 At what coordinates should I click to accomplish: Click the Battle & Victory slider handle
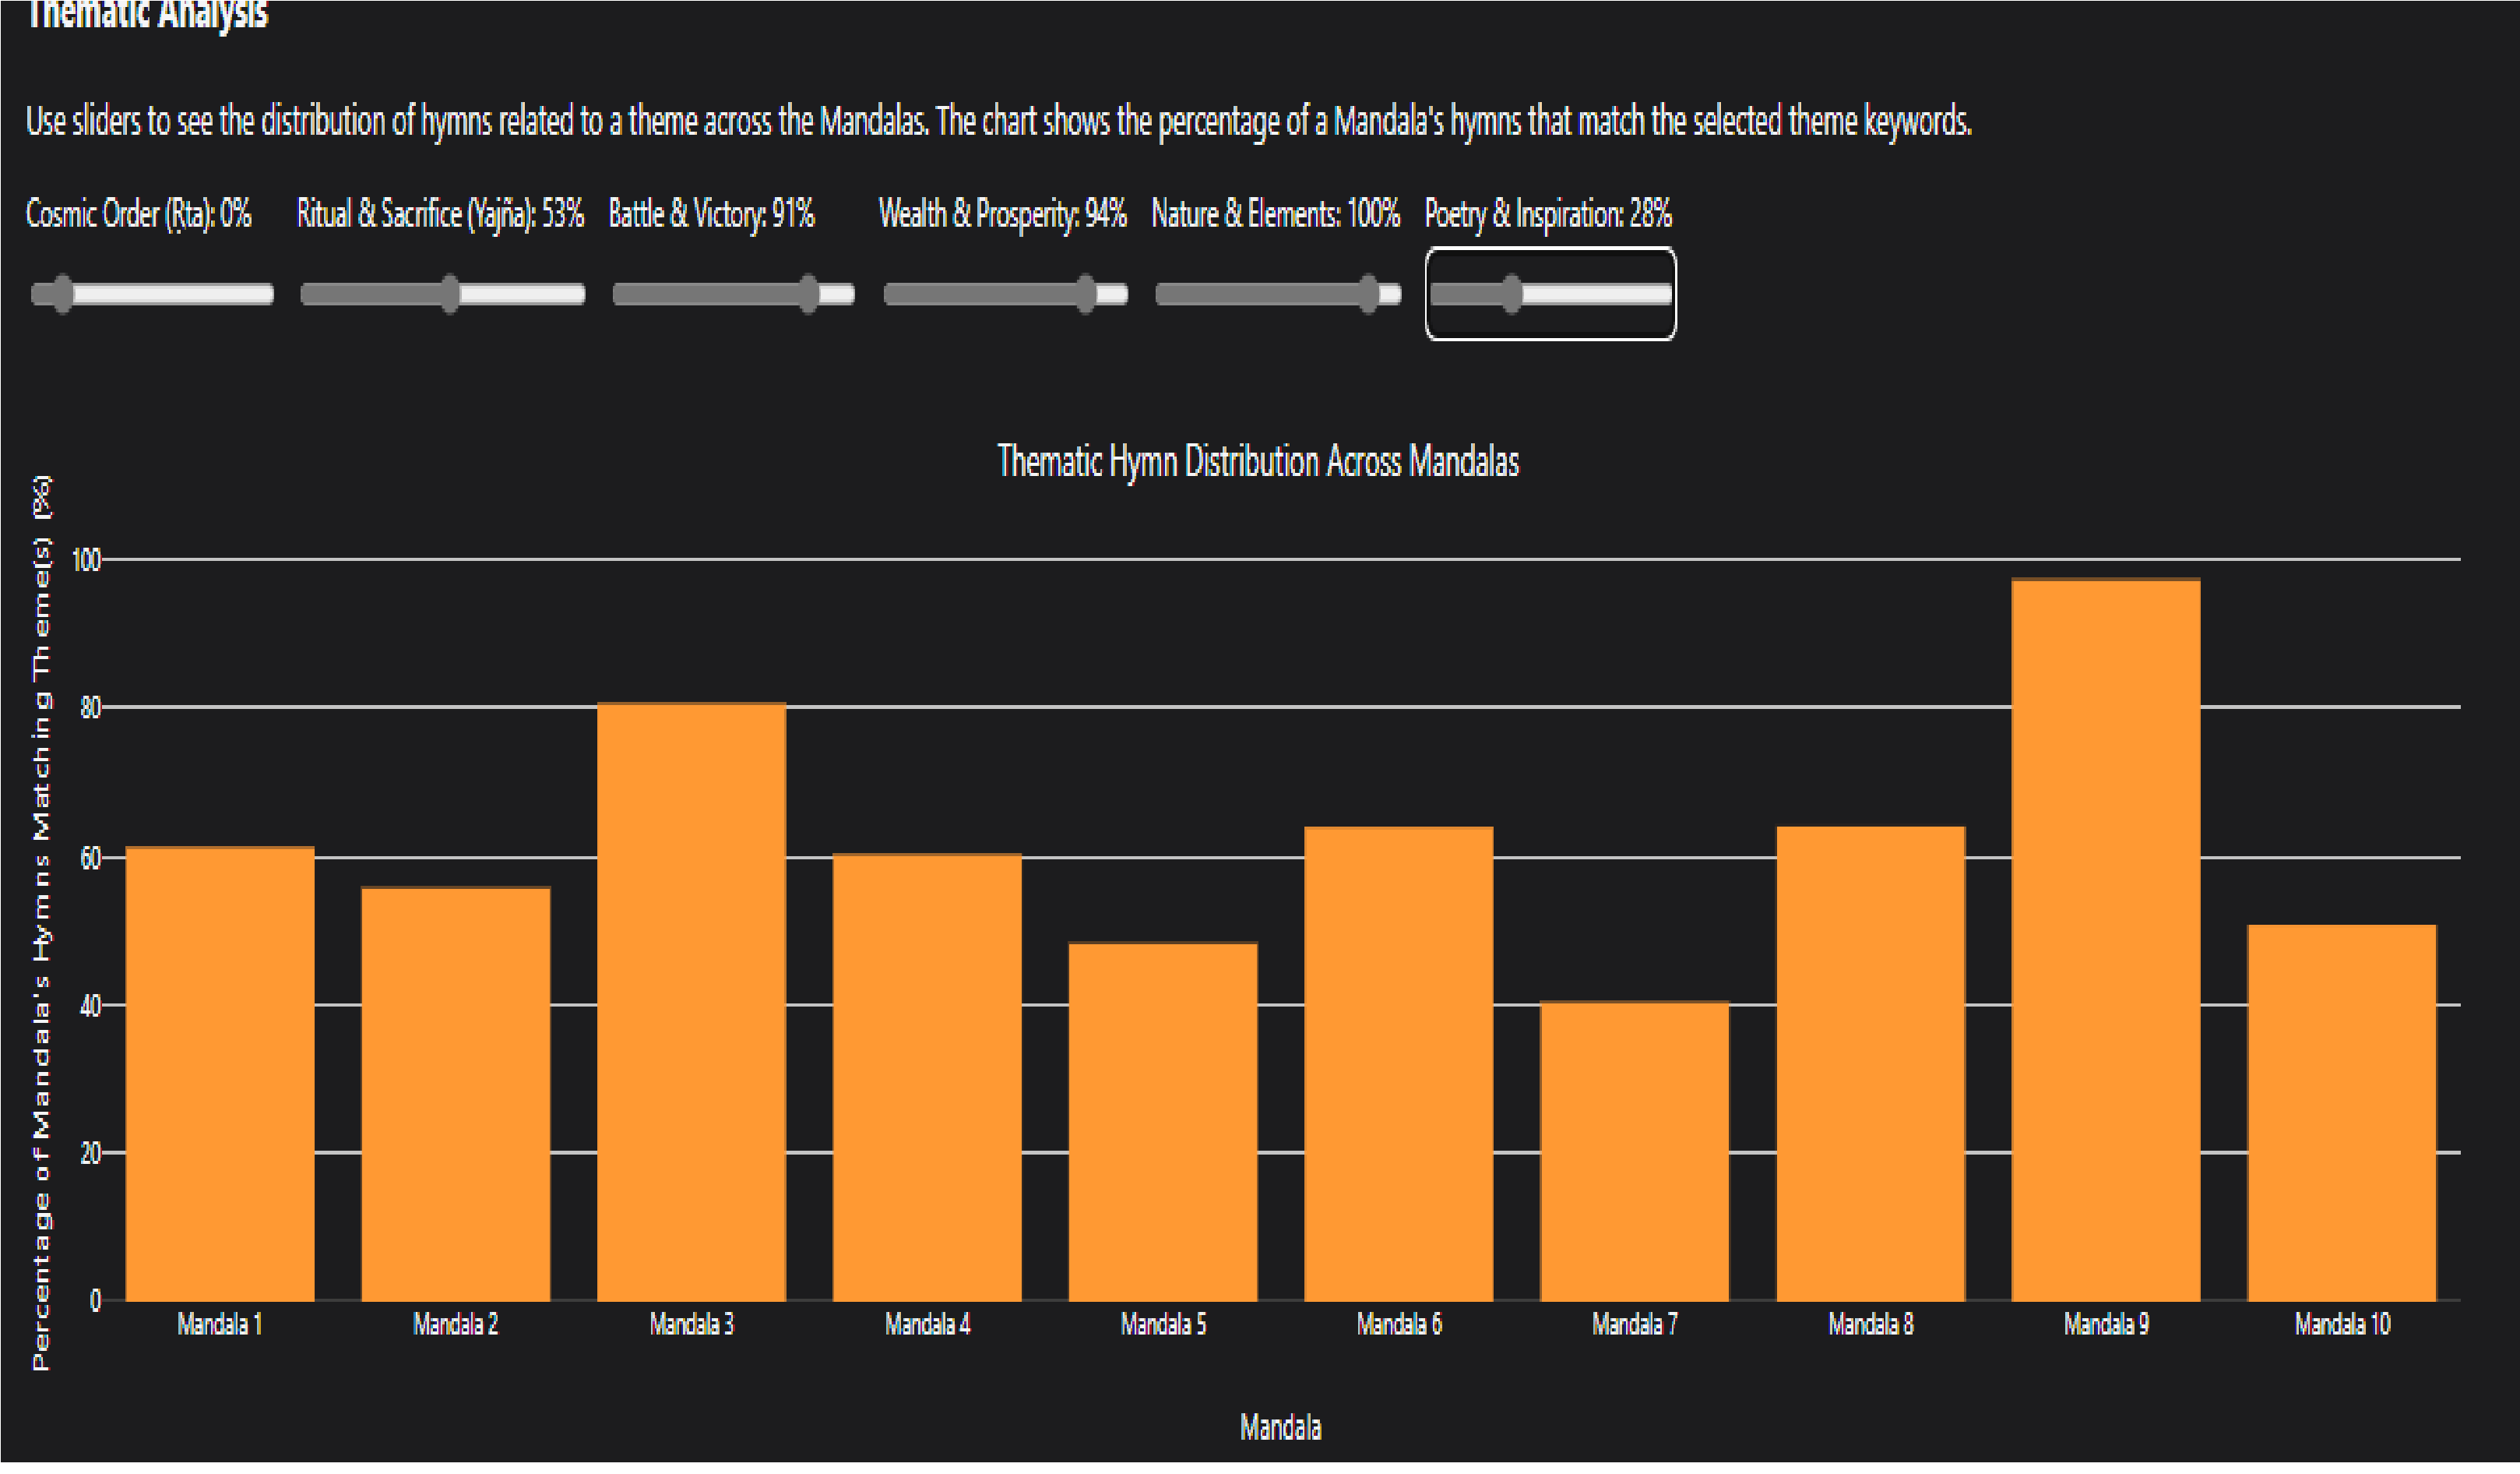tap(809, 294)
